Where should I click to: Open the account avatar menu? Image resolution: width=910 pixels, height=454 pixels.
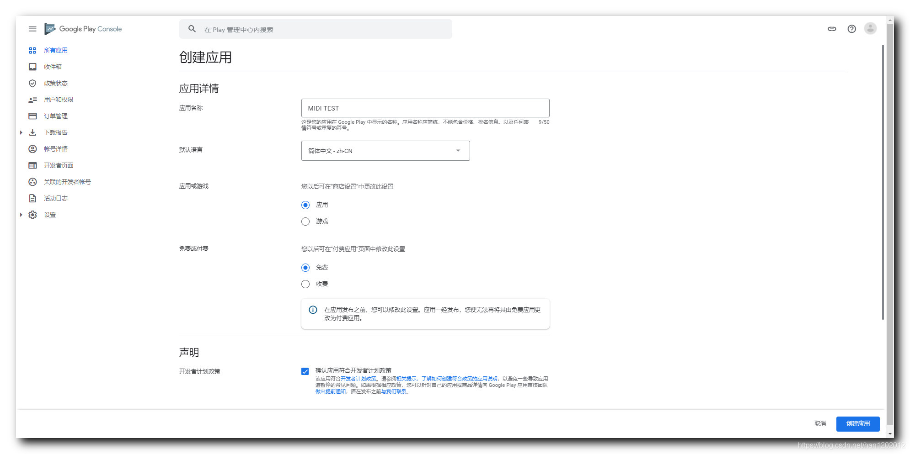tap(870, 28)
